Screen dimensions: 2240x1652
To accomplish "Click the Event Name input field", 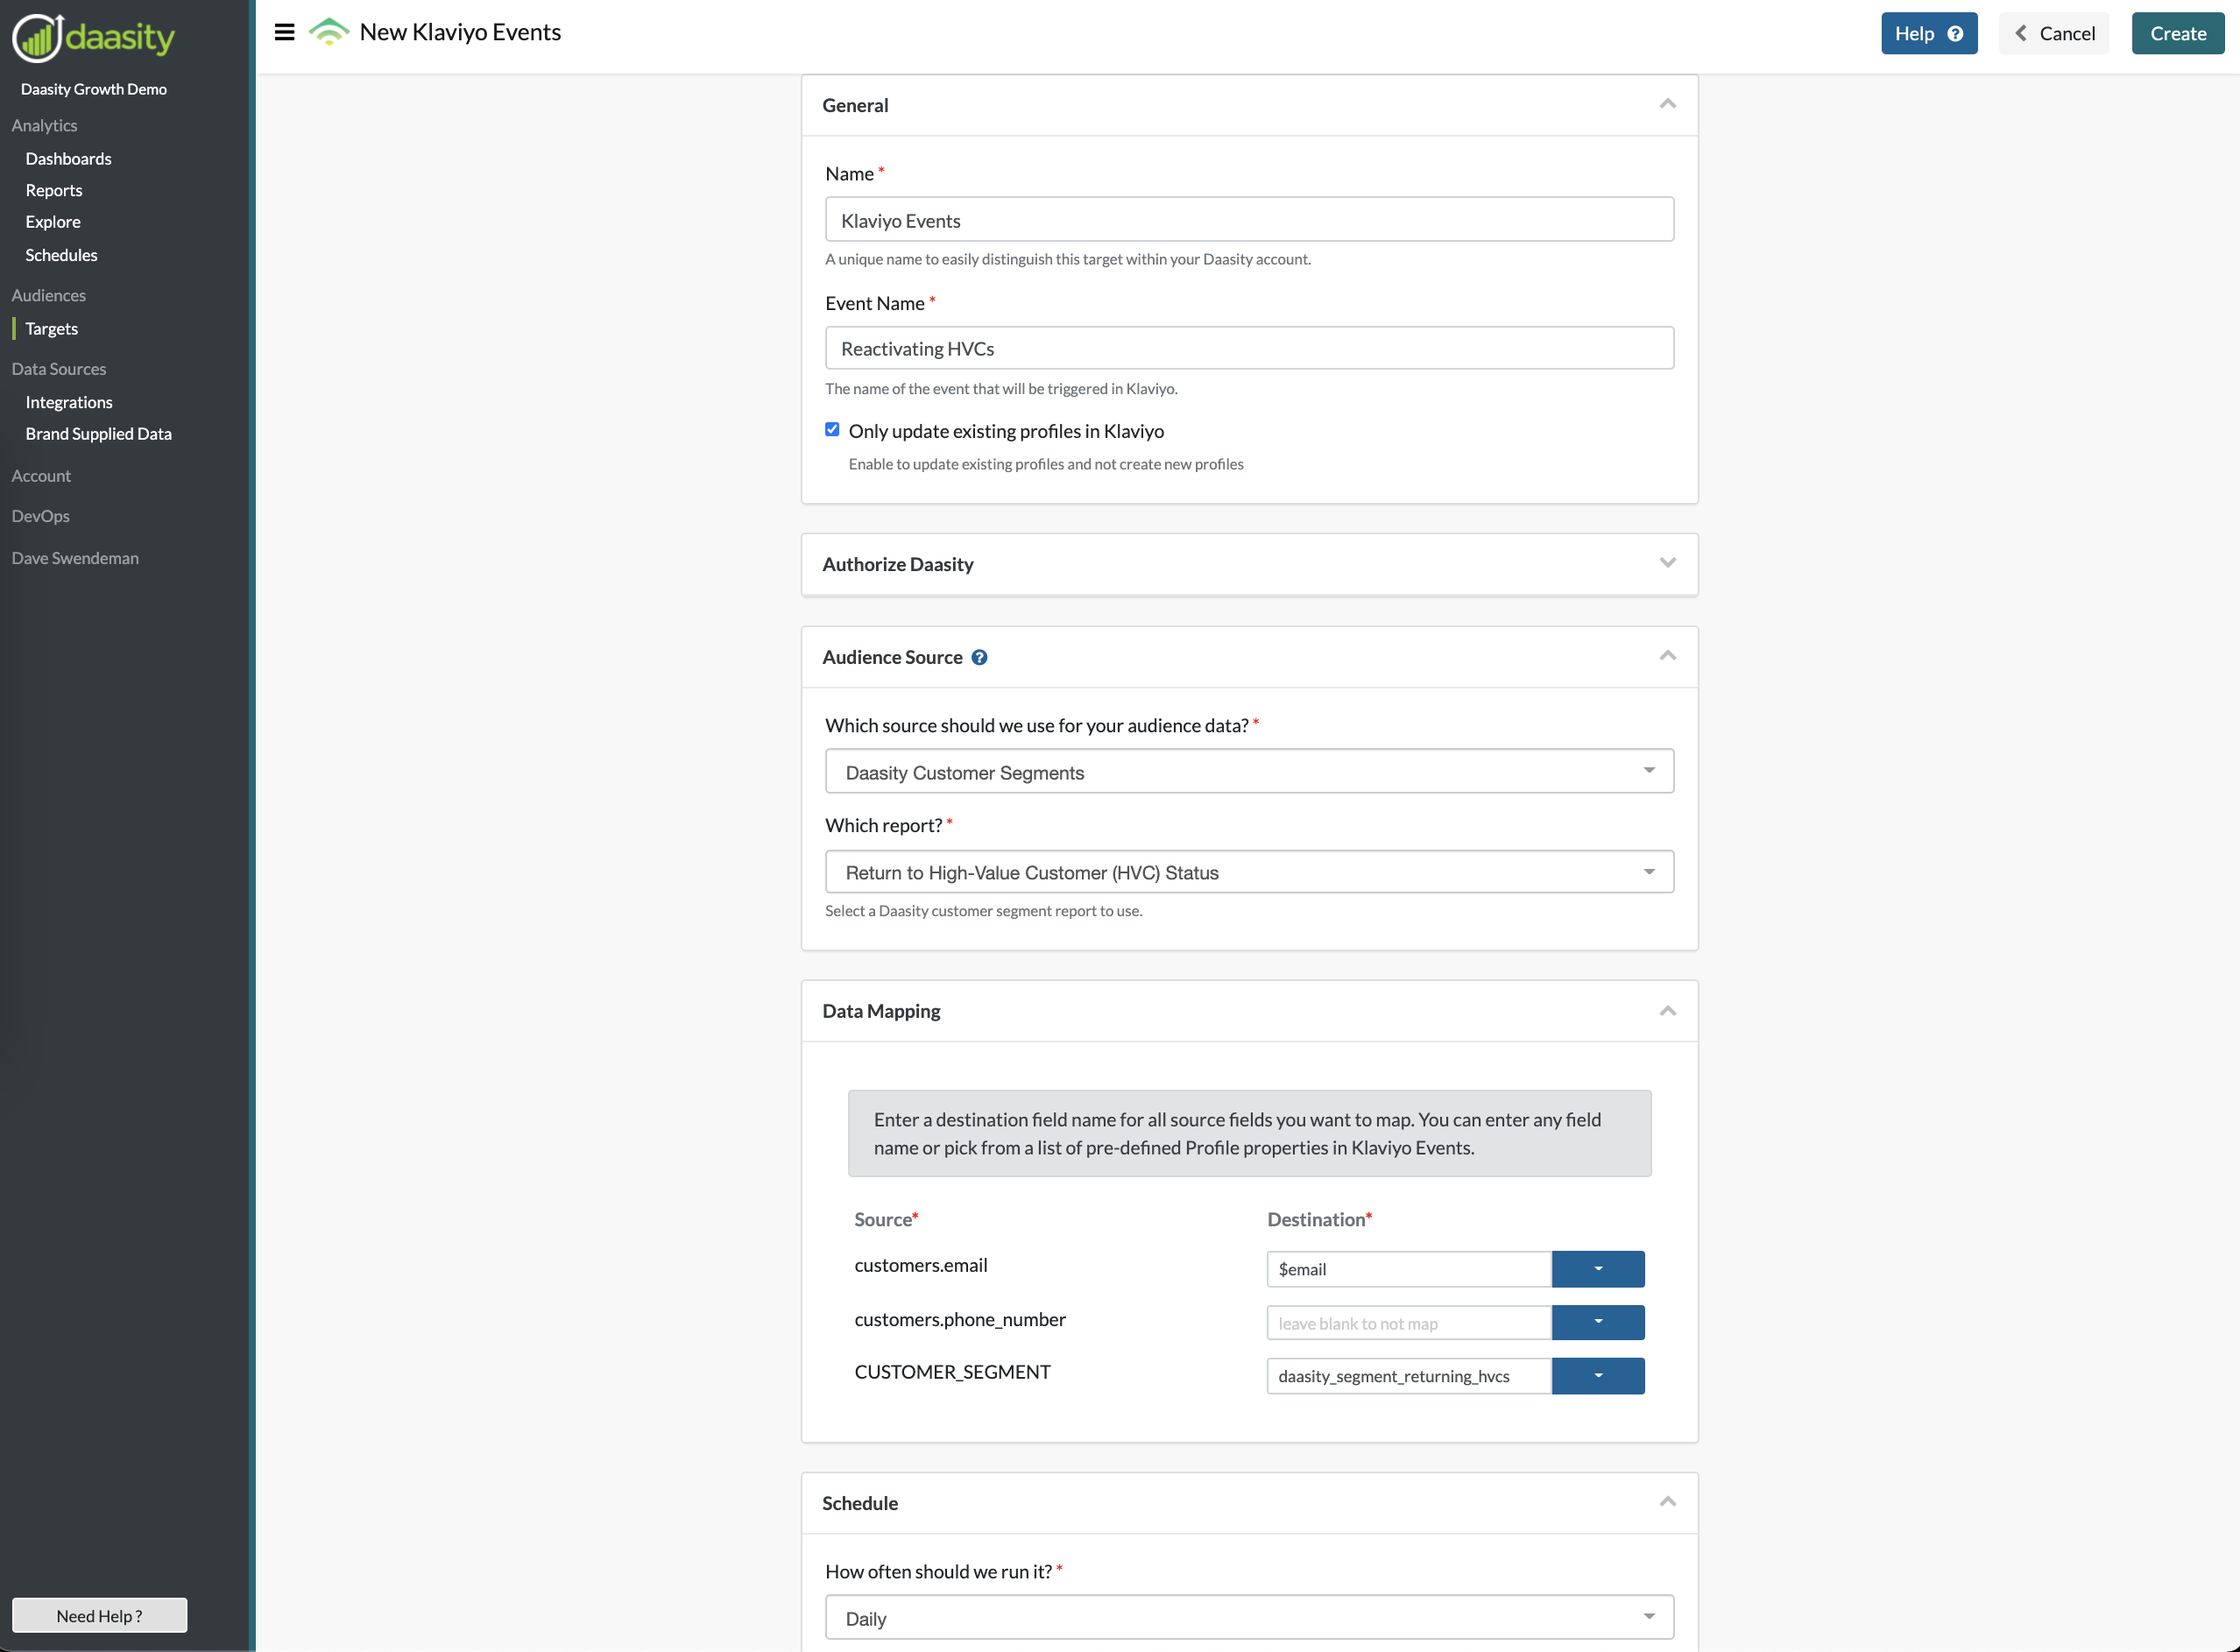I will (x=1249, y=348).
